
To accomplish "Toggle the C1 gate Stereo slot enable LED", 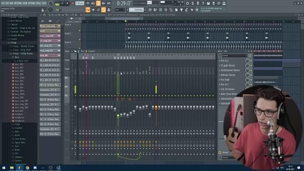I will (x=251, y=66).
